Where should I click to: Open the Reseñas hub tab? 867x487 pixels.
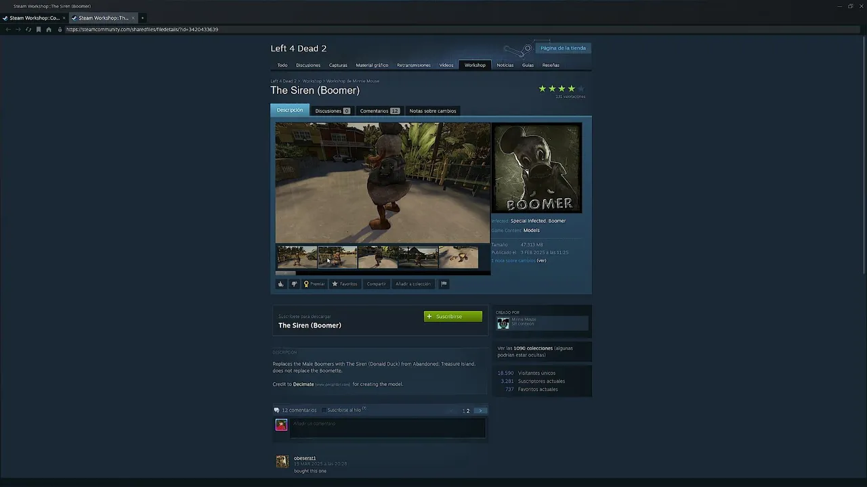click(x=551, y=65)
